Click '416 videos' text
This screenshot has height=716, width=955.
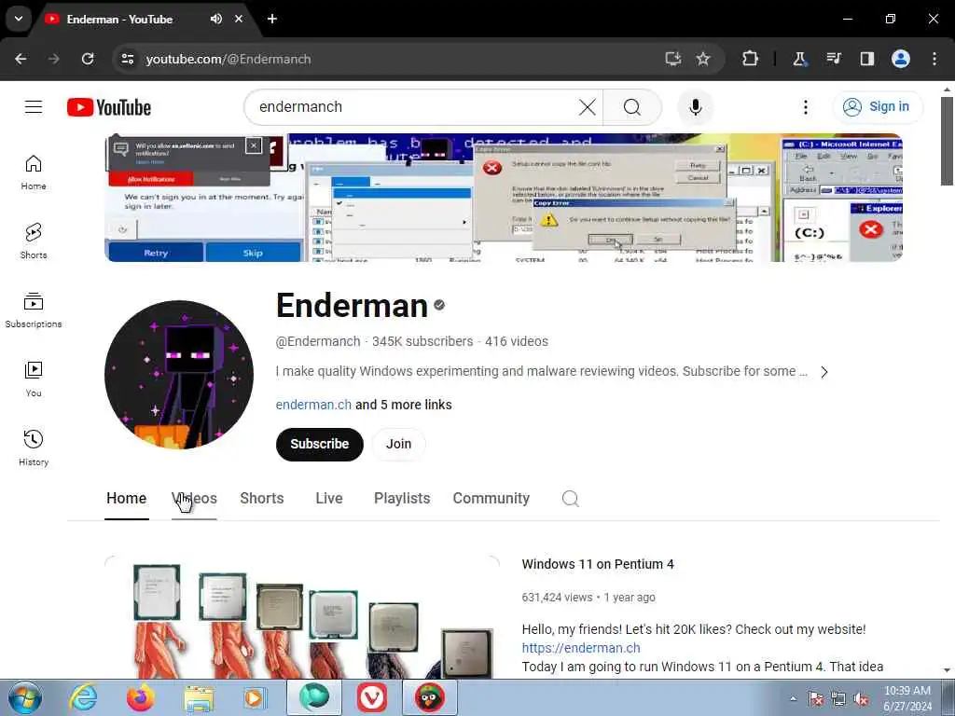pos(517,341)
